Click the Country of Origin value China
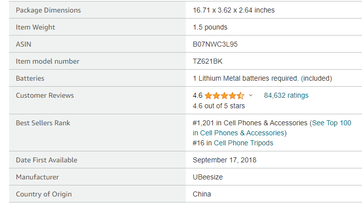The image size is (362, 208). pos(202,194)
